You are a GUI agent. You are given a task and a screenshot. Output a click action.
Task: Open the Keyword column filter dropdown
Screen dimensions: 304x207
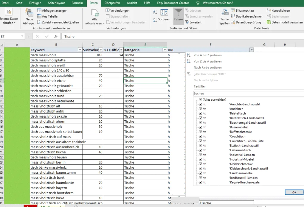pos(80,50)
